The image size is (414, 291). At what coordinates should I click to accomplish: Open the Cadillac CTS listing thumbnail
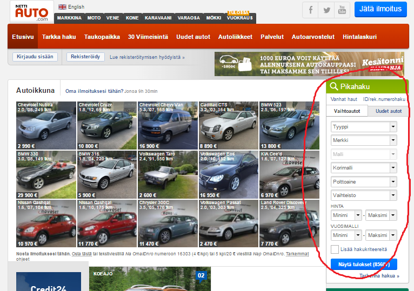[x=229, y=126]
